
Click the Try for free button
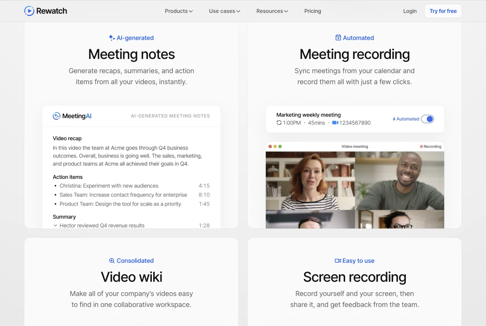(443, 11)
